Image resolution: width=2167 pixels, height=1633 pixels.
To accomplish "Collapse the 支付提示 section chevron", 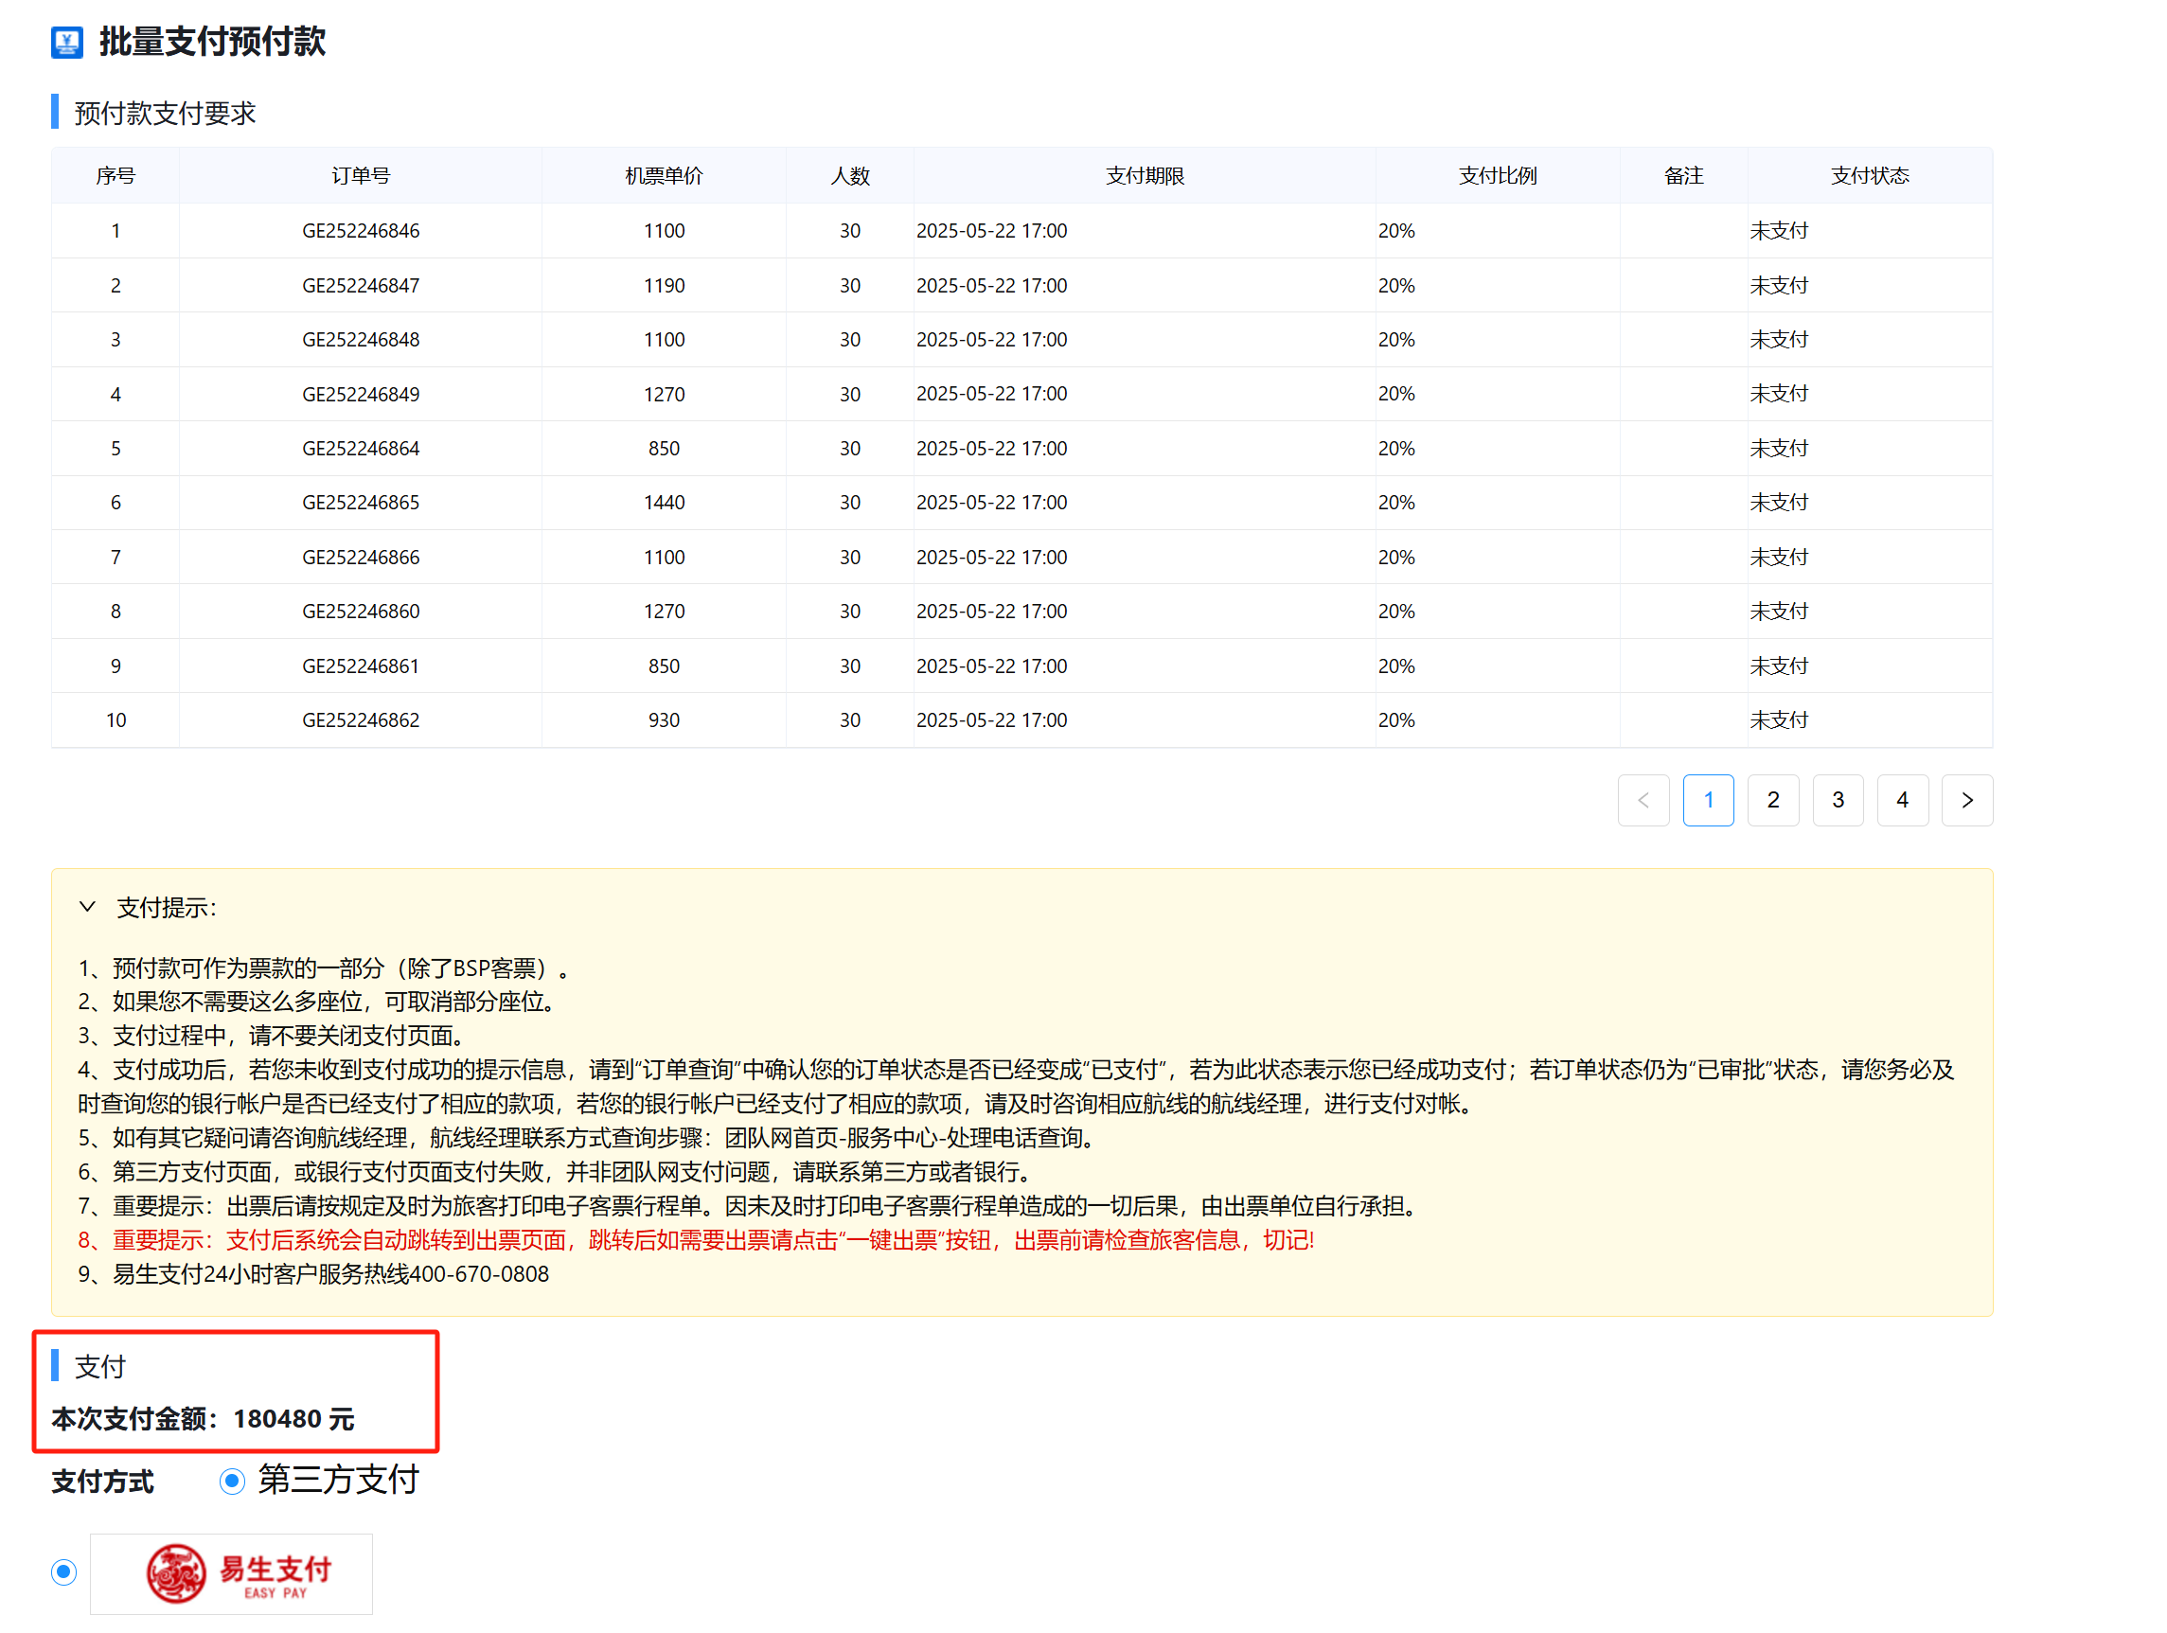I will point(87,907).
